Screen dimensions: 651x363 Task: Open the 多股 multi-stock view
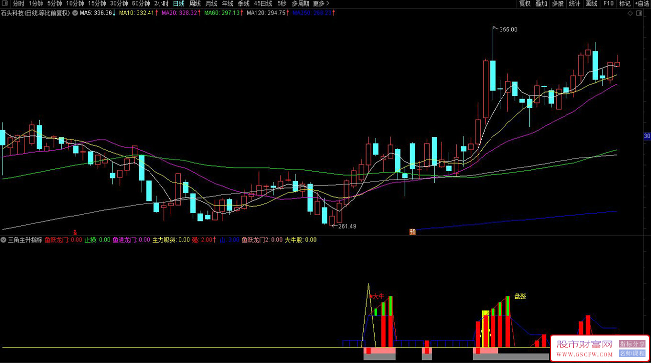[558, 3]
